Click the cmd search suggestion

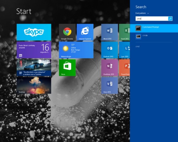pos(137,46)
